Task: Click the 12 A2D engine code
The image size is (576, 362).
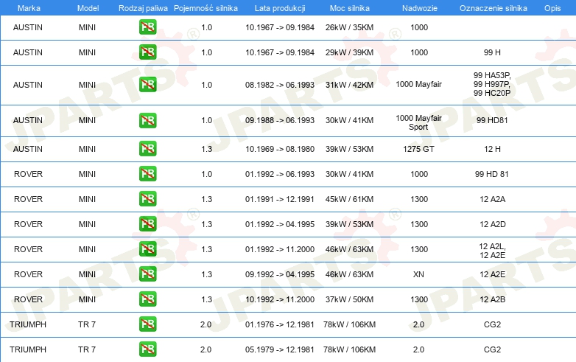Action: pyautogui.click(x=492, y=224)
